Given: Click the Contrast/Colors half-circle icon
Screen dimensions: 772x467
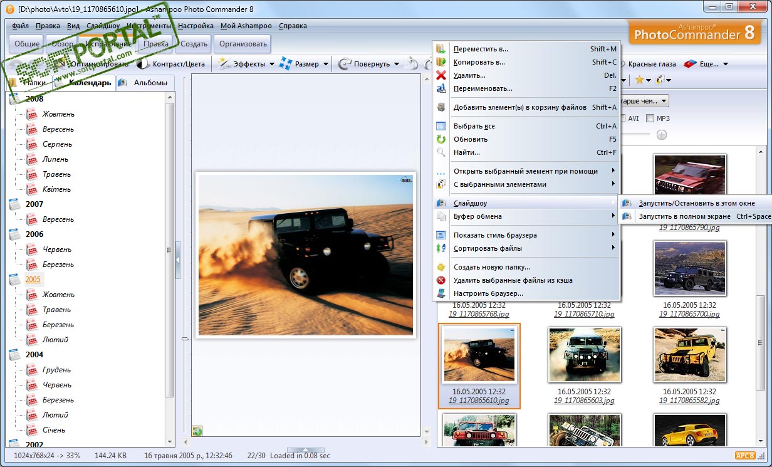Looking at the screenshot, I should click(142, 64).
